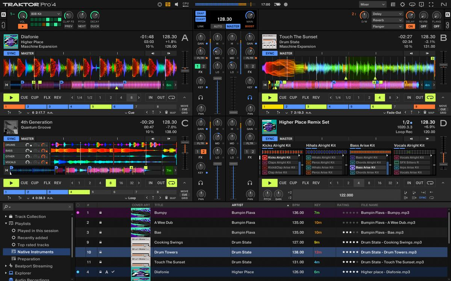Image resolution: width=451 pixels, height=281 pixels.
Task: Click the trash icon to delete Deck A cue
Action: (166, 112)
